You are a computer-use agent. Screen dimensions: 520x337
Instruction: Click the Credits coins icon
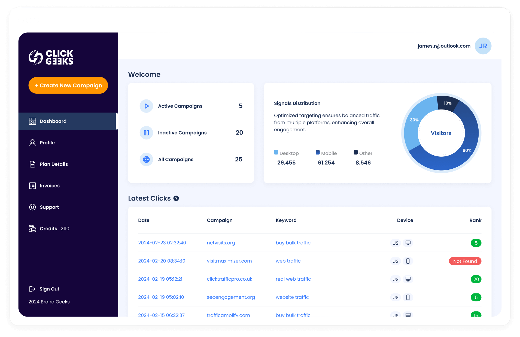[x=32, y=229]
